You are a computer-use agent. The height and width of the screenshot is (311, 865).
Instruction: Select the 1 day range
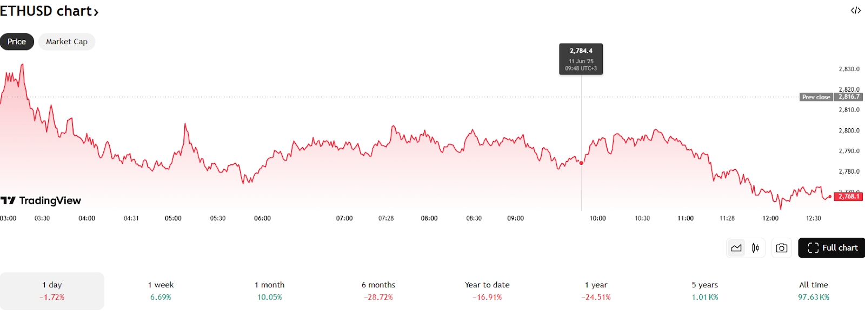[52, 291]
